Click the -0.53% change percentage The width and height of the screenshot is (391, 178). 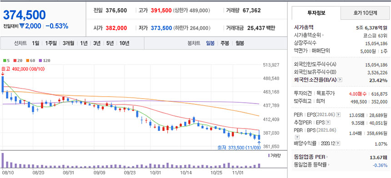[x=57, y=26]
